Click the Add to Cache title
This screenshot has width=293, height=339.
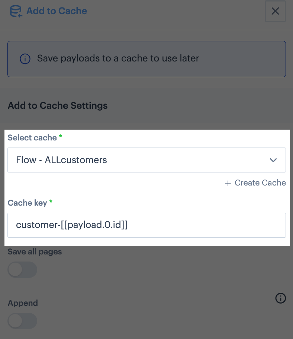click(x=57, y=11)
